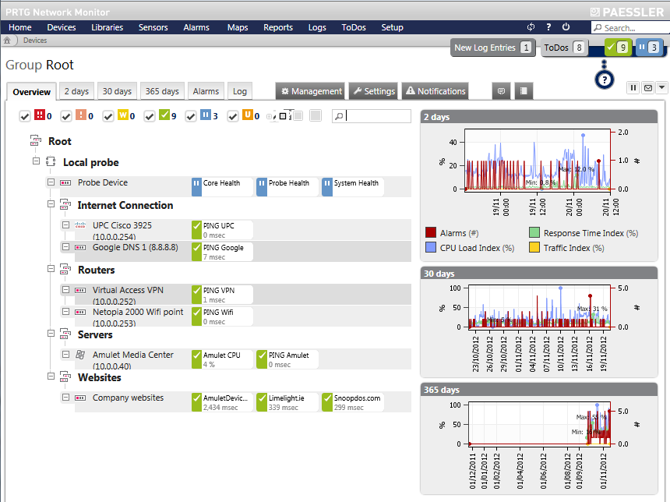Click the Websites group icon
This screenshot has height=502, width=670.
pyautogui.click(x=65, y=377)
